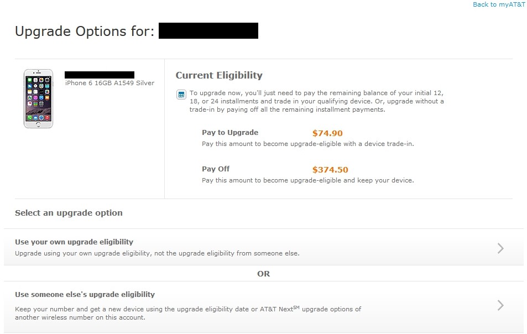Click the orange Pay Off price indicator
The image size is (527, 334).
(330, 169)
